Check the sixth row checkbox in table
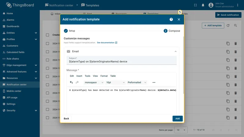Screen dimensions: 244x137 pos(48,85)
